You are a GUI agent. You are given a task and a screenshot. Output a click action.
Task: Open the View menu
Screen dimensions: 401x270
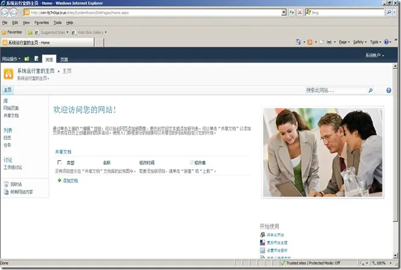point(26,22)
